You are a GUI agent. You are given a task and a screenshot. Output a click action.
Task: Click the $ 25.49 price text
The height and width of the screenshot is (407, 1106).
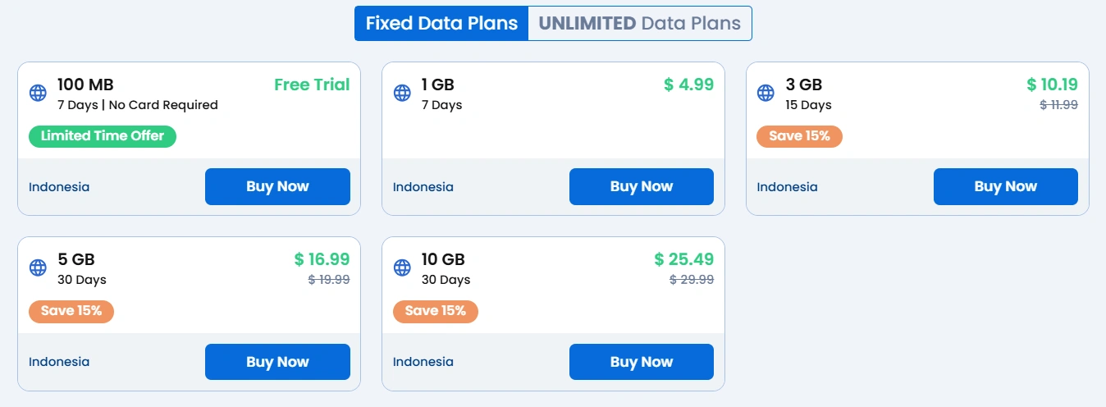click(683, 259)
